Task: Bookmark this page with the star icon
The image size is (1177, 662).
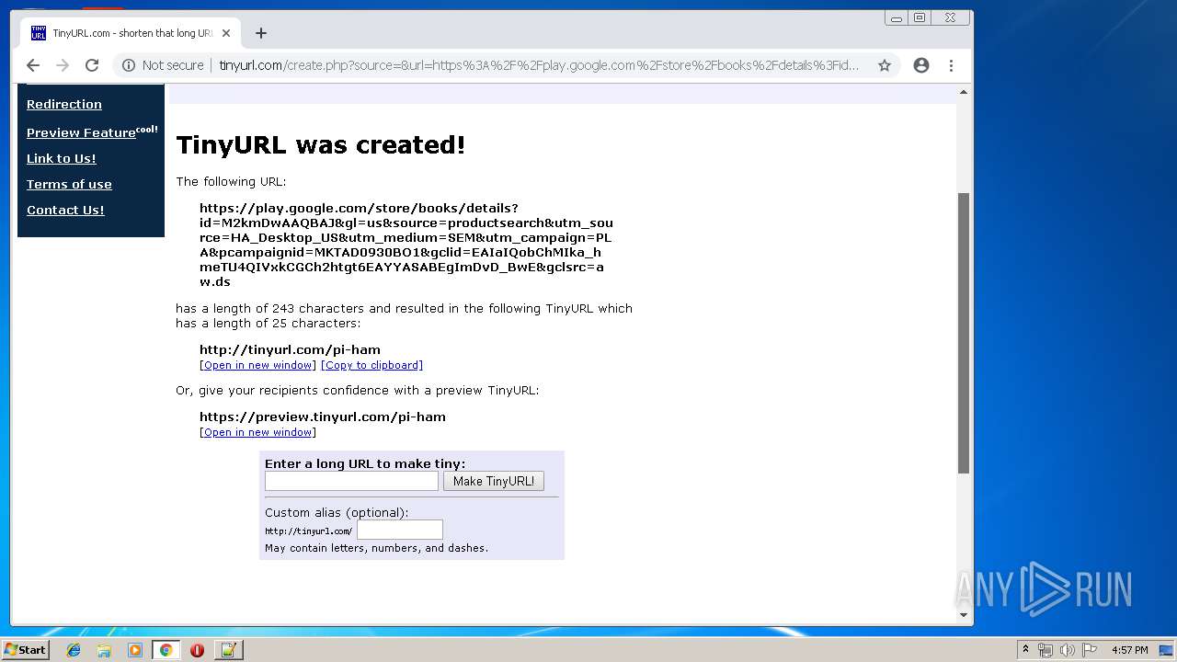Action: pos(885,65)
